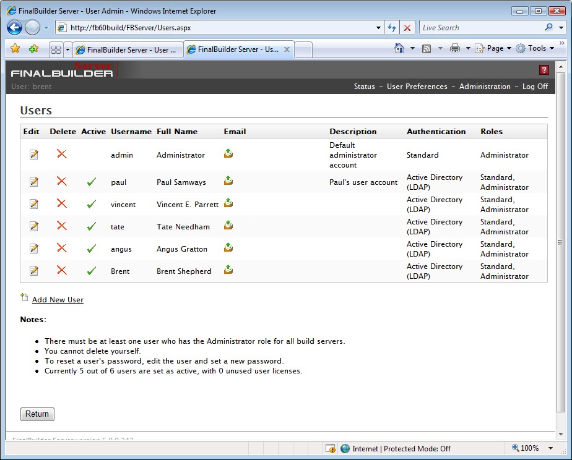
Task: Change zoom level dropdown
Action: (x=550, y=448)
